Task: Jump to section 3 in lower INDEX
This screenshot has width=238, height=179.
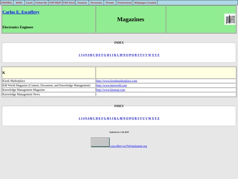Action: point(82,118)
